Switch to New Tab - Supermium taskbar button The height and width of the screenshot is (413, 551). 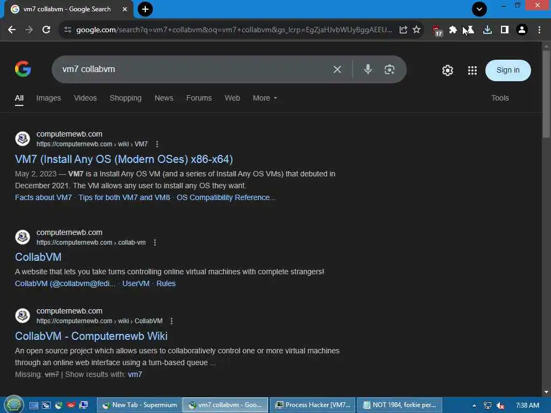click(139, 405)
